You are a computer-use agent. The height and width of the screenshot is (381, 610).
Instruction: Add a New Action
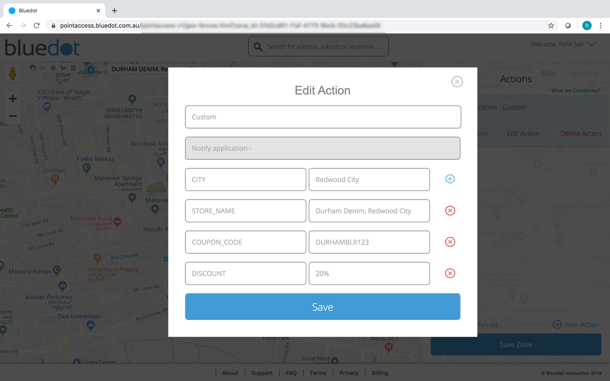coord(576,325)
